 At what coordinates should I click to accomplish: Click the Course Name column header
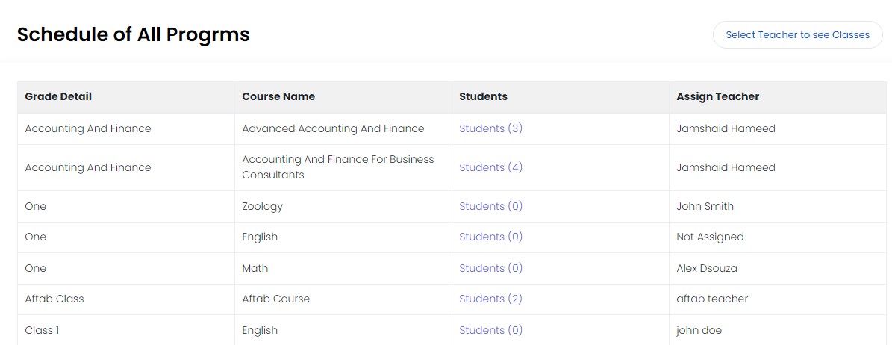(x=278, y=96)
